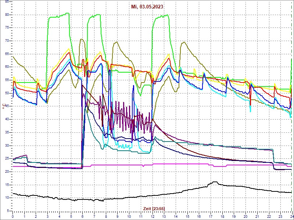Select the 10 value on temperature axis
294x220 pixels.
pos(7,198)
